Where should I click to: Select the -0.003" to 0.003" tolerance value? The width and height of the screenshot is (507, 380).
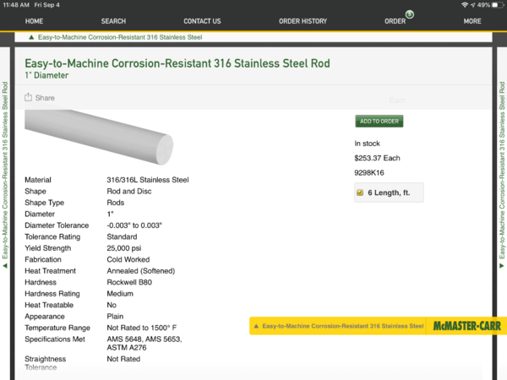[x=134, y=225]
